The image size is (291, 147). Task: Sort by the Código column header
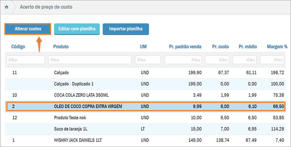(x=18, y=46)
